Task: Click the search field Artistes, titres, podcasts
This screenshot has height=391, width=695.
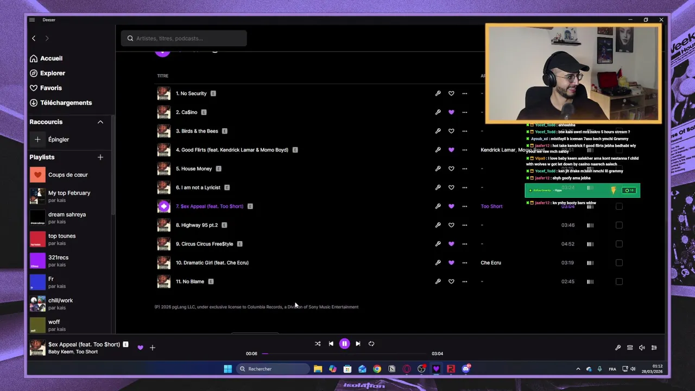Action: (184, 38)
